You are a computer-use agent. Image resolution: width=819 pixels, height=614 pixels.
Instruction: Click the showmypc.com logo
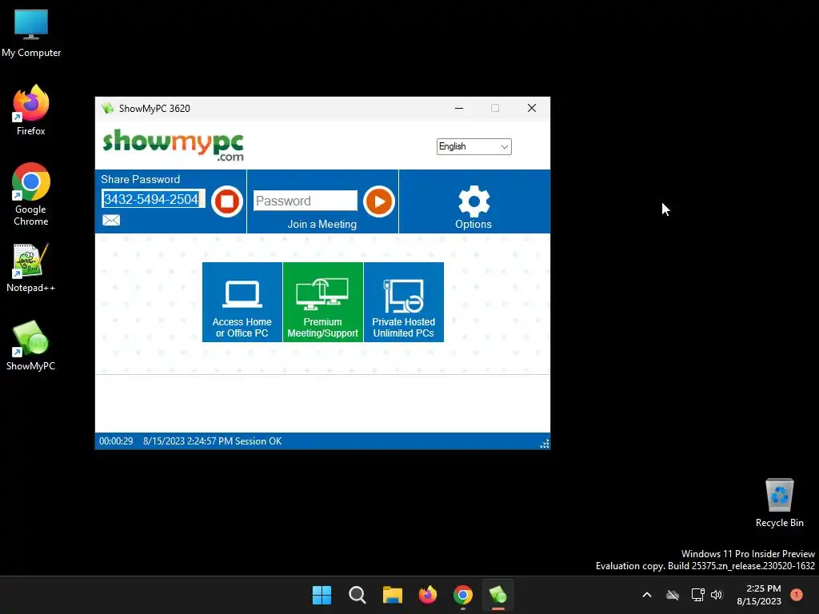coord(173,146)
